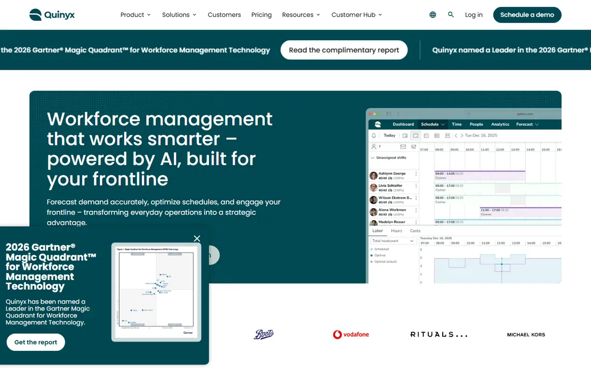This screenshot has height=369, width=591.
Task: Go to next day with the right arrow
Action: [x=462, y=135]
